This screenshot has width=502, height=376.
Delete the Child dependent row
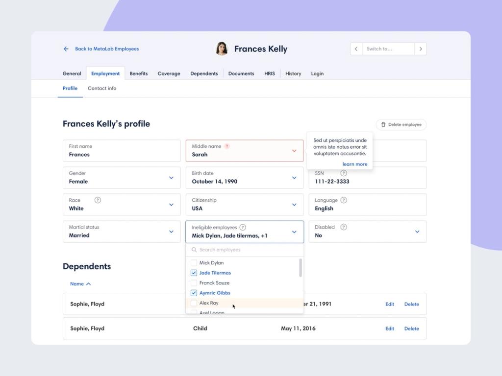pos(411,329)
